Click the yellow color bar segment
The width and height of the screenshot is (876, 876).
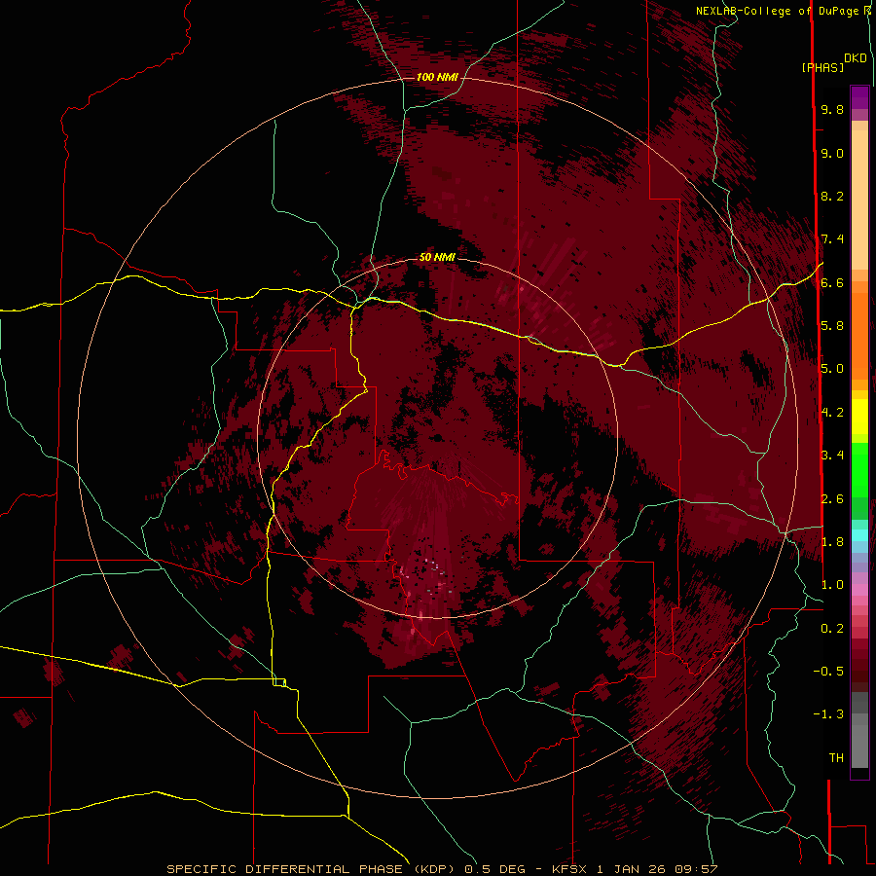(x=859, y=417)
